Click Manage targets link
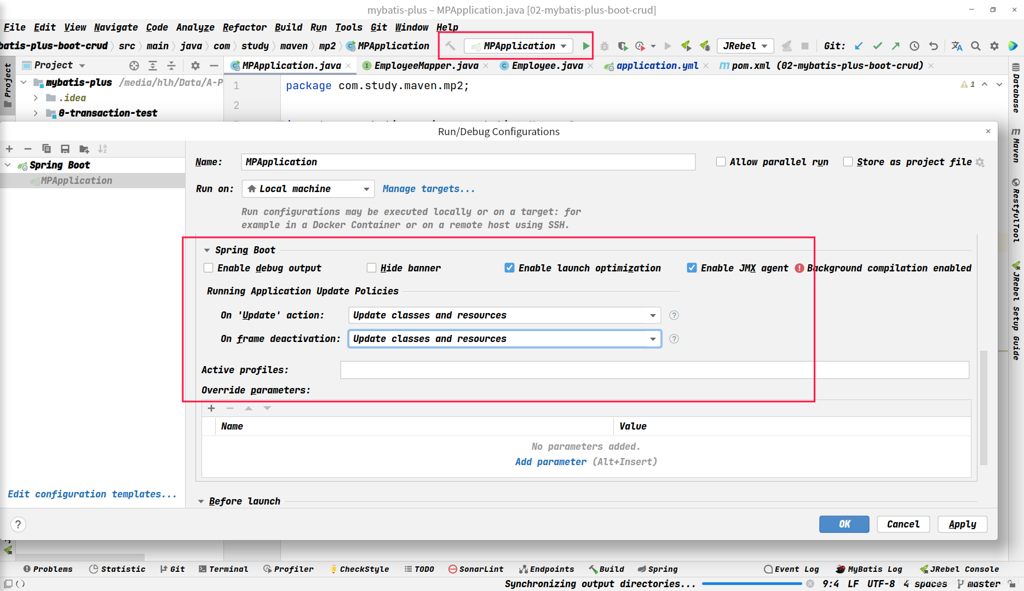The width and height of the screenshot is (1024, 591). pyautogui.click(x=429, y=189)
